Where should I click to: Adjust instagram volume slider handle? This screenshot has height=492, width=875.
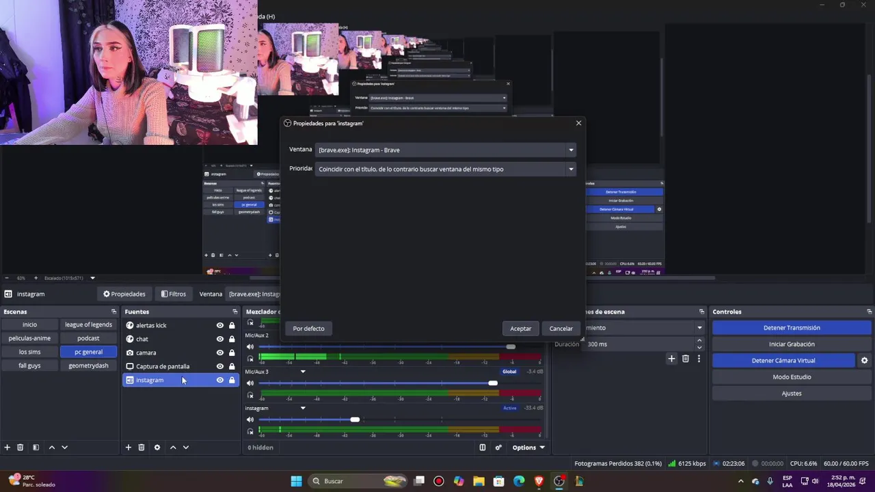[355, 420]
